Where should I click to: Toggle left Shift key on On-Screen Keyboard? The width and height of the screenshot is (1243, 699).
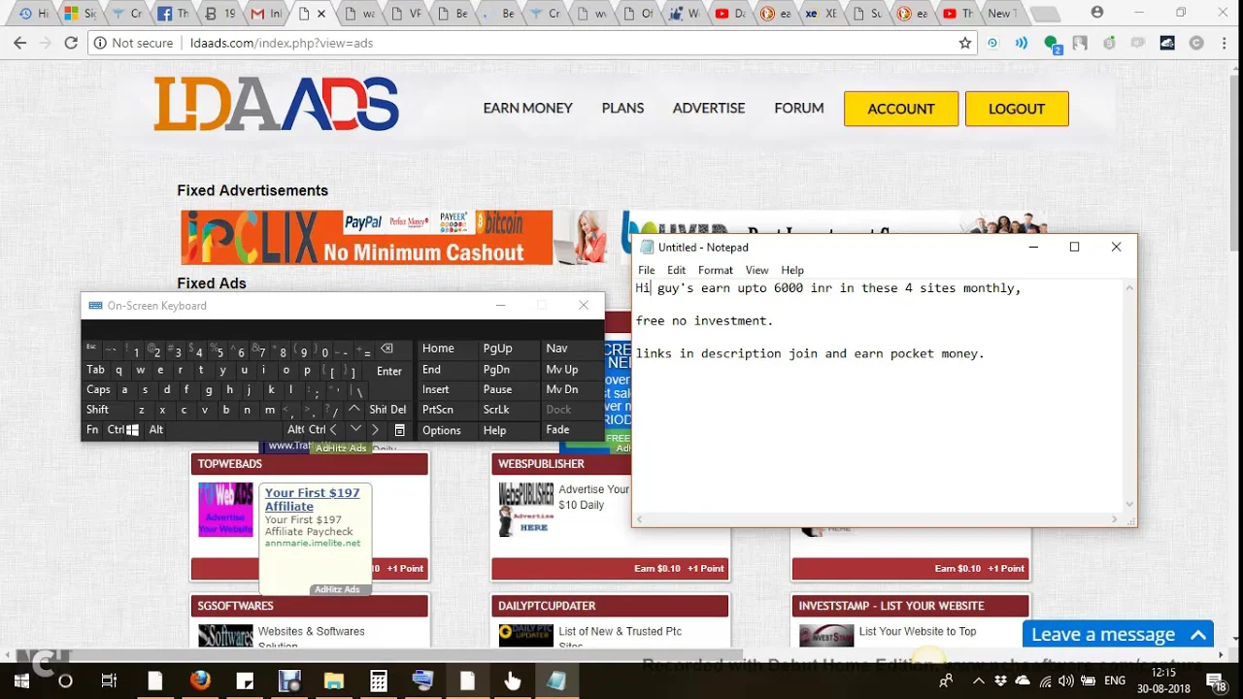[97, 410]
